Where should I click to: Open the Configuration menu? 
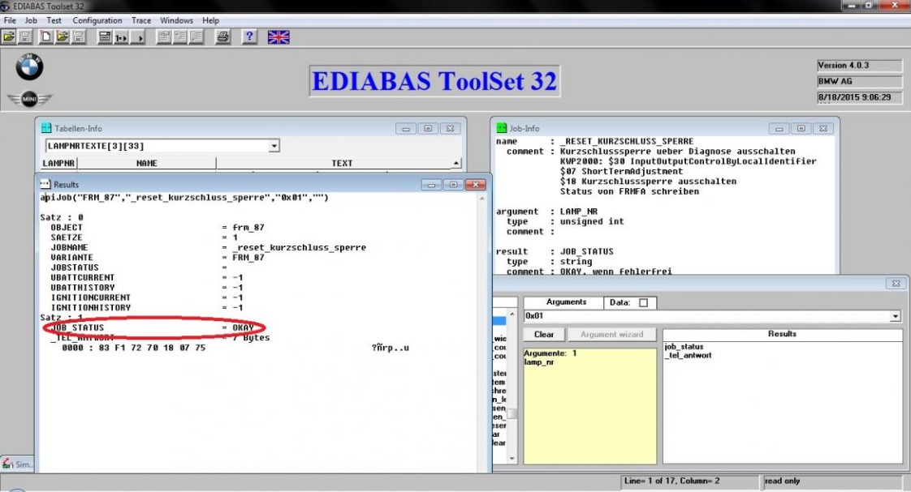point(97,20)
